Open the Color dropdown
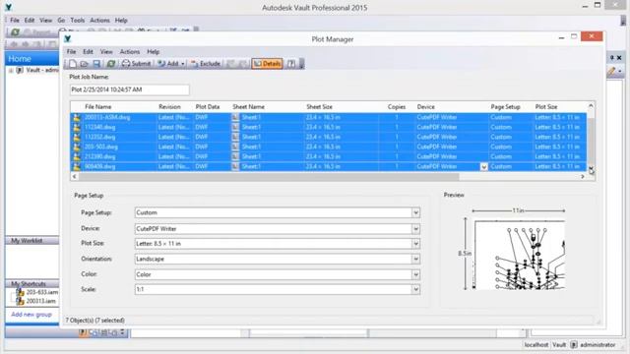 (415, 274)
